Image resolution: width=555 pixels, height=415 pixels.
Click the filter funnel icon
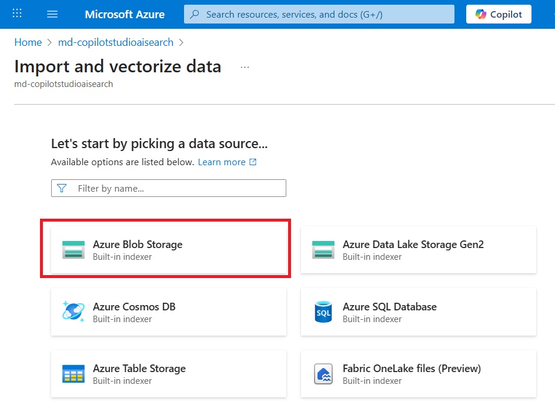pos(62,188)
